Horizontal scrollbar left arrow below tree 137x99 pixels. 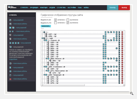[42, 85]
